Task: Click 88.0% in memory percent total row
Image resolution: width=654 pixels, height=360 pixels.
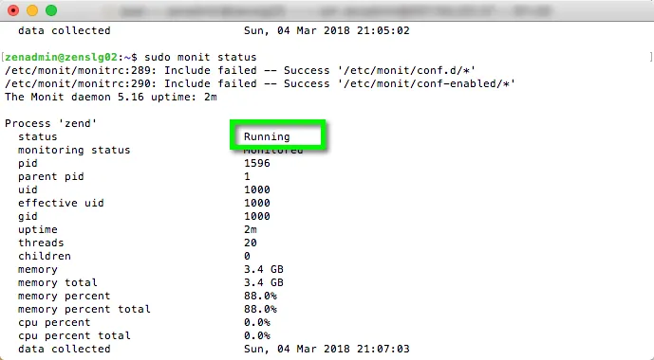Action: point(260,309)
